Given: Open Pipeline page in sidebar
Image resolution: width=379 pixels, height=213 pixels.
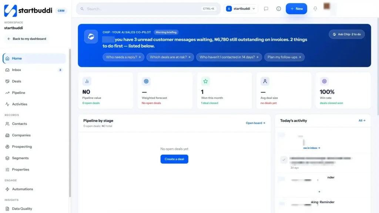Looking at the screenshot, I should (34, 93).
